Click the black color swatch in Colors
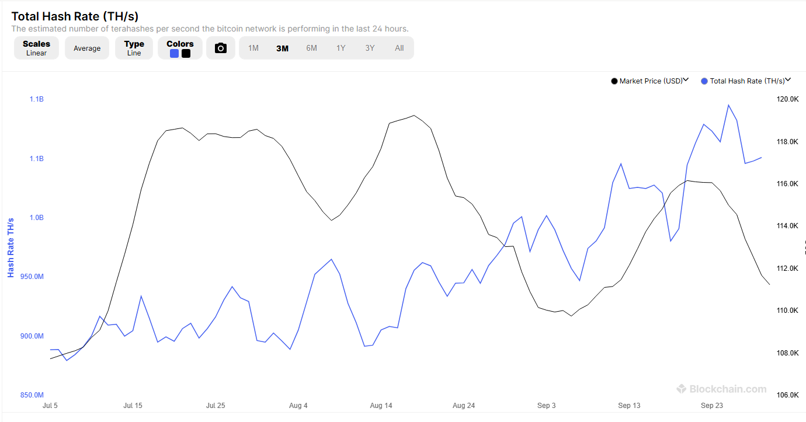 (186, 54)
